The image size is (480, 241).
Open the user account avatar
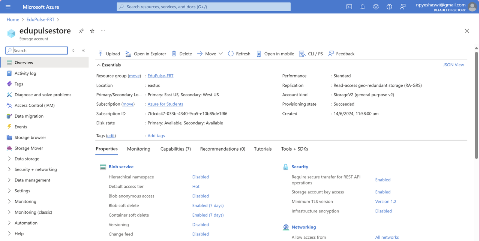pos(472,7)
